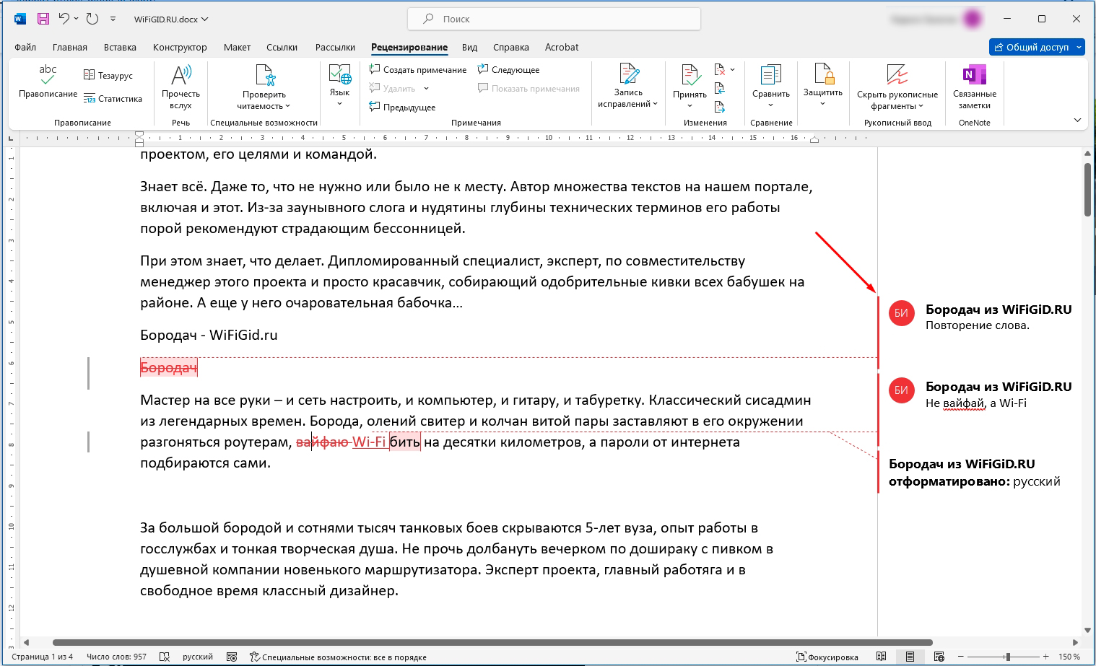This screenshot has height=666, width=1096.
Task: Switch to the Главная tab
Action: [x=70, y=47]
